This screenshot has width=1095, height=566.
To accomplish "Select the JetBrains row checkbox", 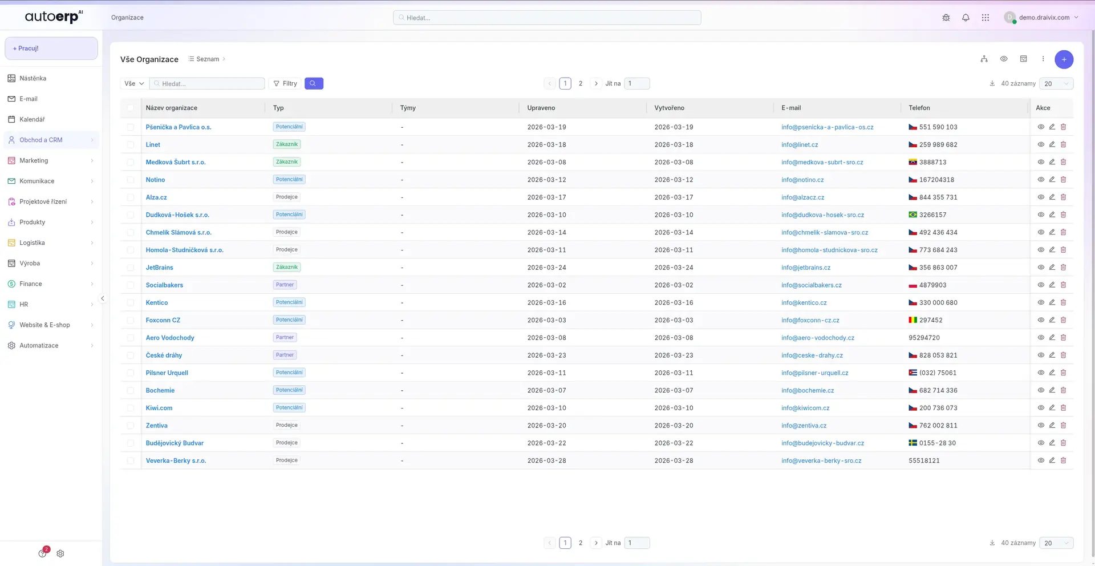I will tap(131, 268).
